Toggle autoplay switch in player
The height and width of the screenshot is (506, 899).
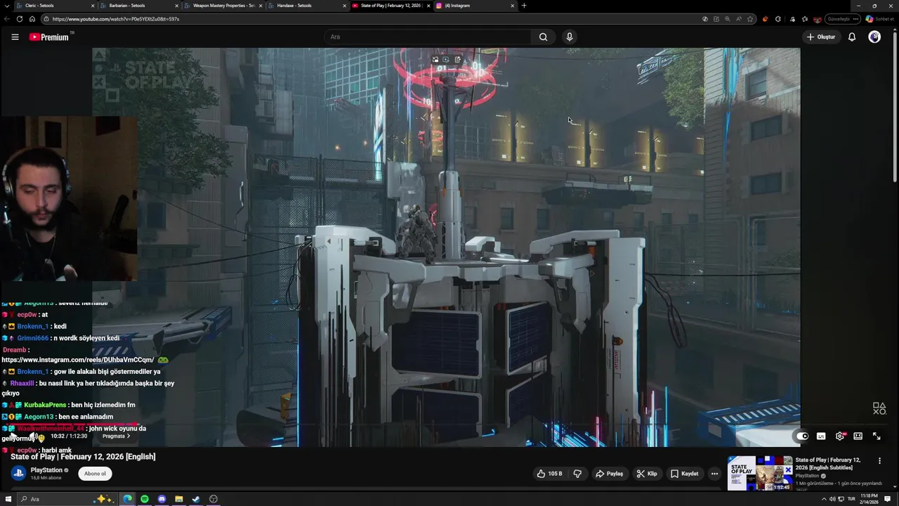[x=802, y=436]
